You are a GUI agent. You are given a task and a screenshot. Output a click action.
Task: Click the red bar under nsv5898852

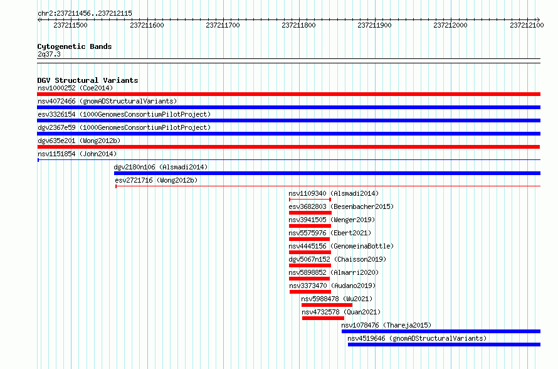pyautogui.click(x=309, y=279)
